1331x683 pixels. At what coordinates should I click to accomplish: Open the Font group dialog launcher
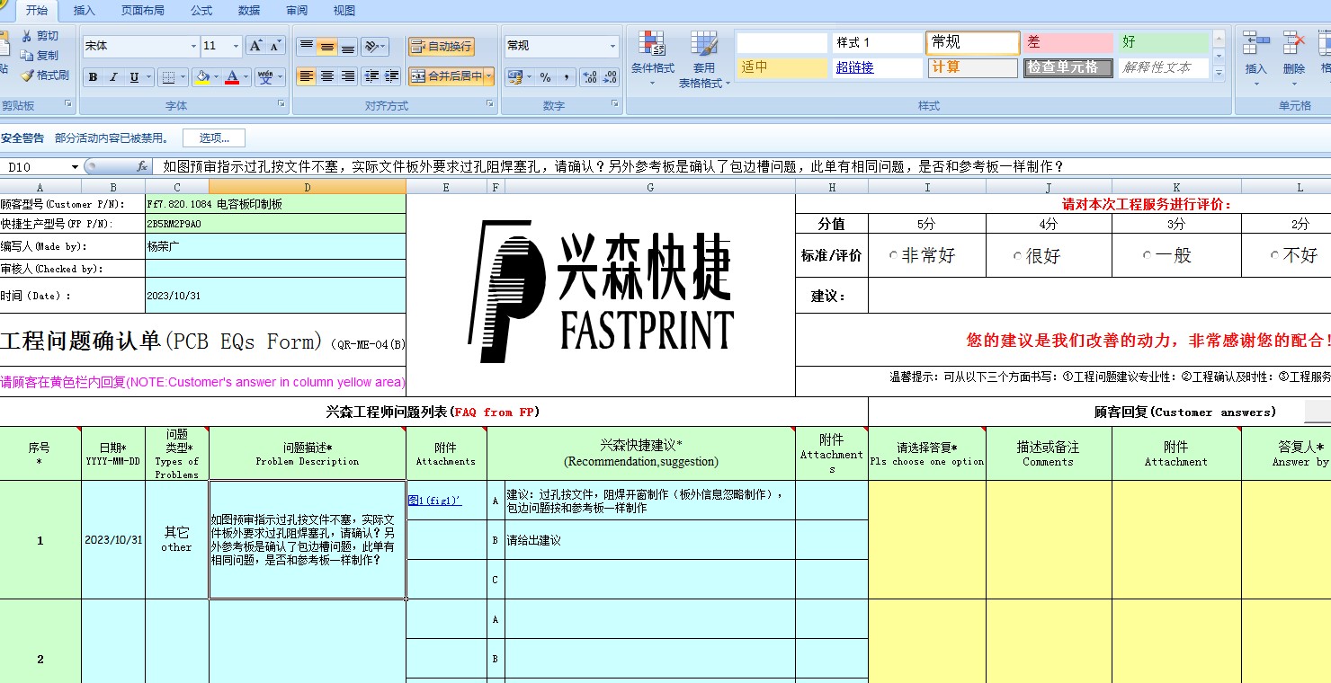(x=281, y=105)
